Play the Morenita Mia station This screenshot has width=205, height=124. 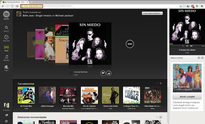click(x=68, y=95)
